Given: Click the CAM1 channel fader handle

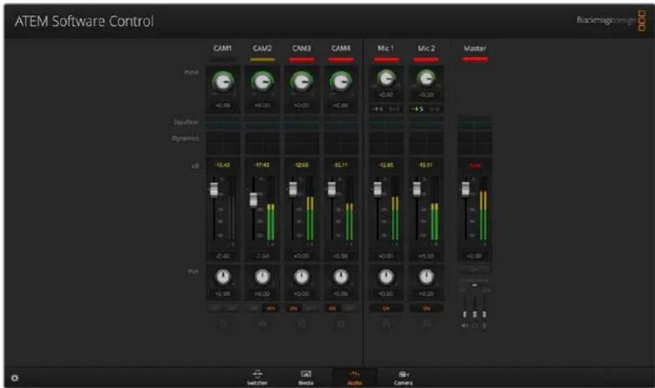Looking at the screenshot, I should tap(214, 189).
